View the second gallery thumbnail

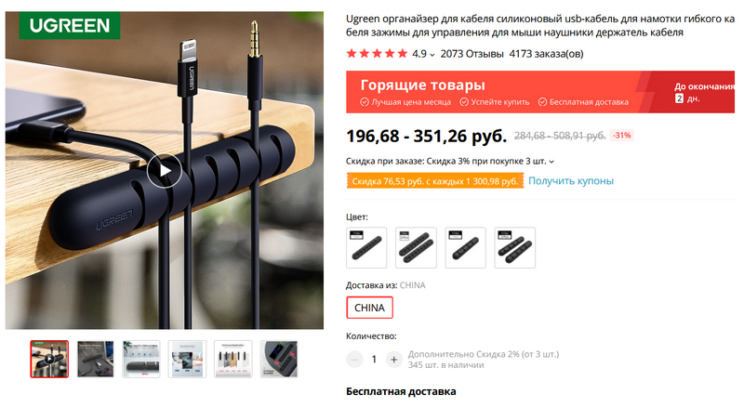coord(96,359)
